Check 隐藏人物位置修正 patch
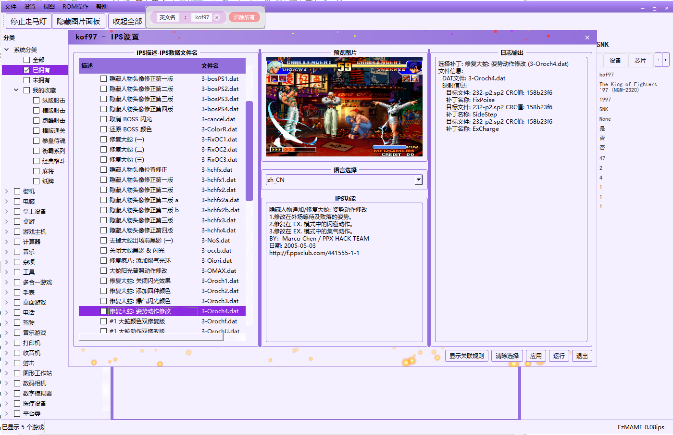Viewport: 673px width, 435px height. tap(103, 169)
